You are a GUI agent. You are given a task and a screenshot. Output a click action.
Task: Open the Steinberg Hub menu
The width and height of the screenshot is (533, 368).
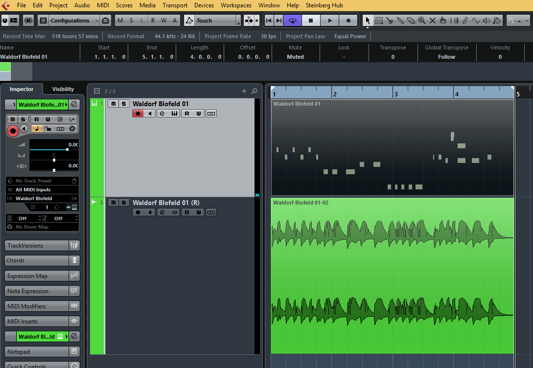point(324,5)
